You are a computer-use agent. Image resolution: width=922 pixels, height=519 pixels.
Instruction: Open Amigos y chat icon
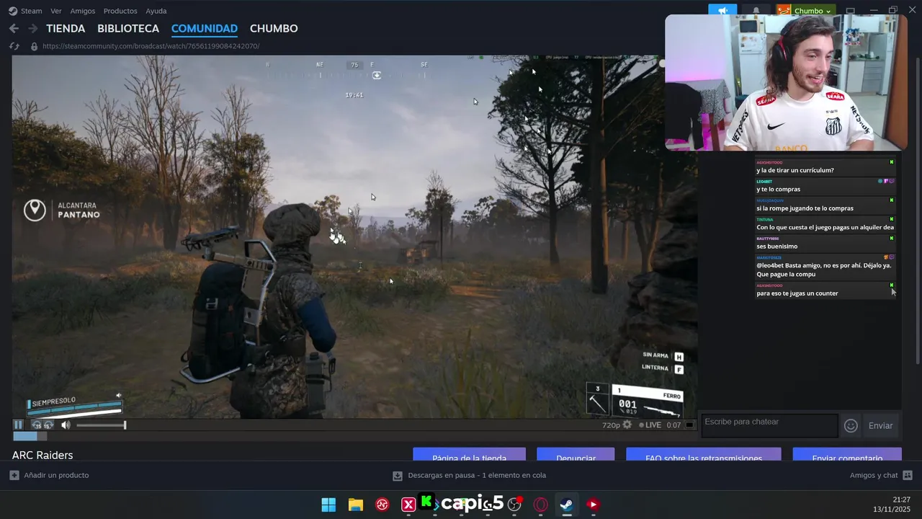point(908,476)
